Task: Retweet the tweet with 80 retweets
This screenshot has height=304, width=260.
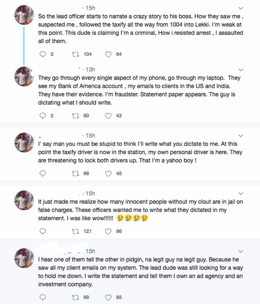Action: click(76, 116)
